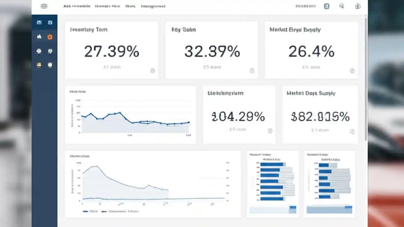Click the user profile icon in the sidebar

pyautogui.click(x=39, y=51)
